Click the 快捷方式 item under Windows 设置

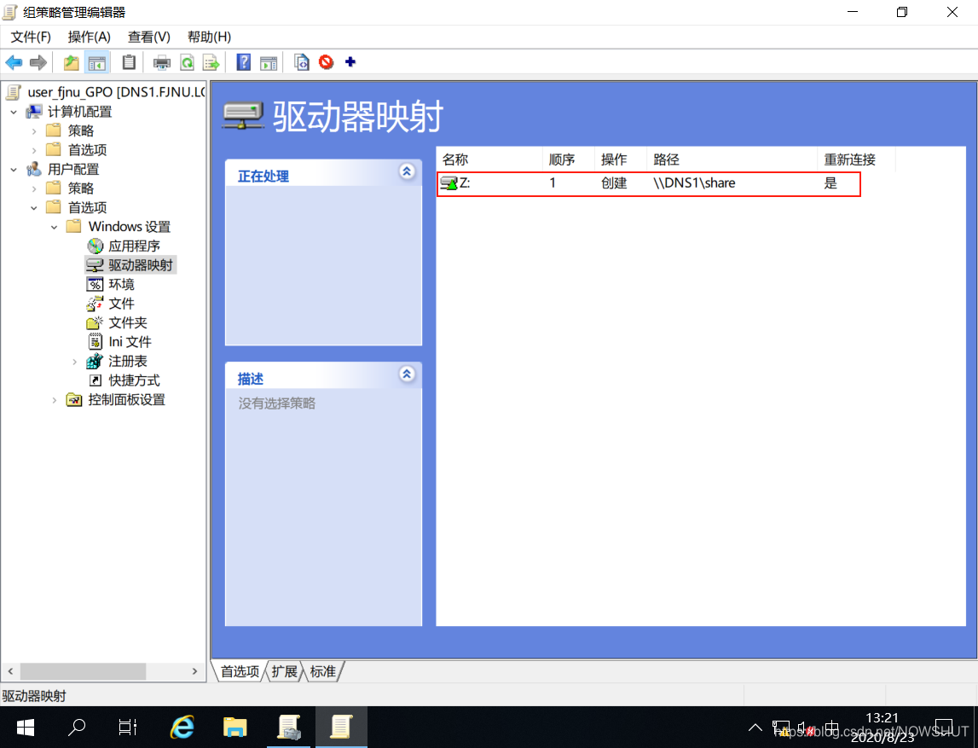coord(132,380)
